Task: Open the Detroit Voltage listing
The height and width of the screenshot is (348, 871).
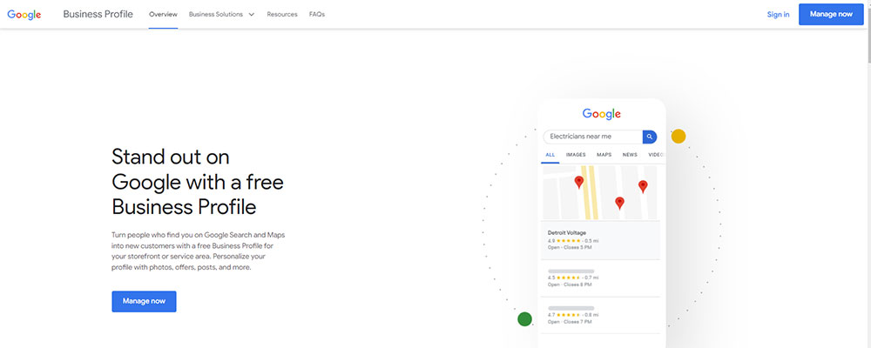Action: [x=600, y=240]
